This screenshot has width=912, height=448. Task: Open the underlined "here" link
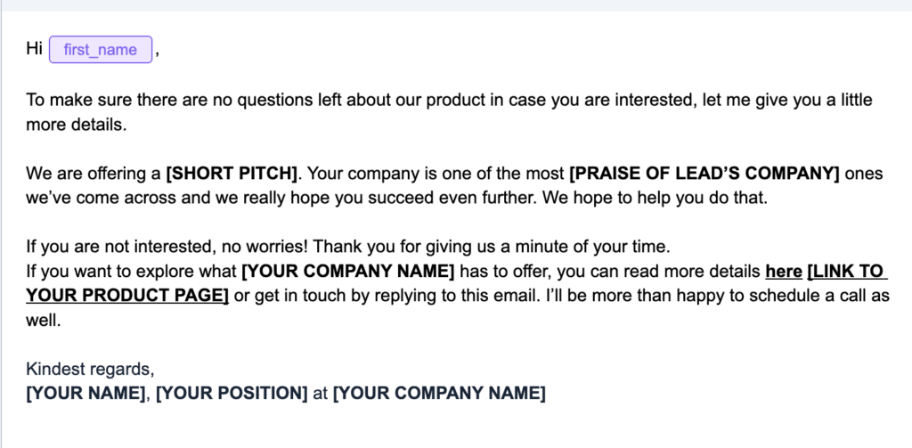pos(783,271)
